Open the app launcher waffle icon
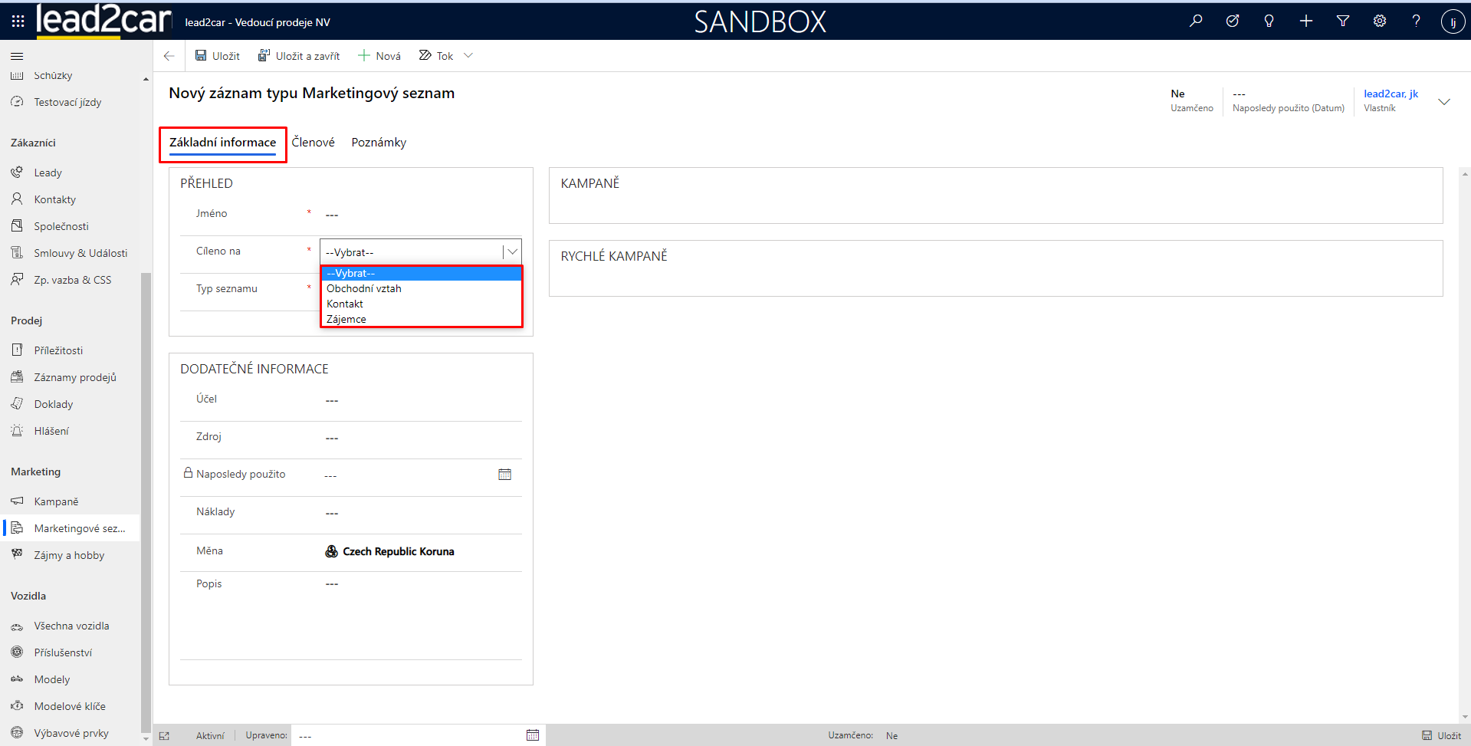The width and height of the screenshot is (1471, 746). [18, 21]
